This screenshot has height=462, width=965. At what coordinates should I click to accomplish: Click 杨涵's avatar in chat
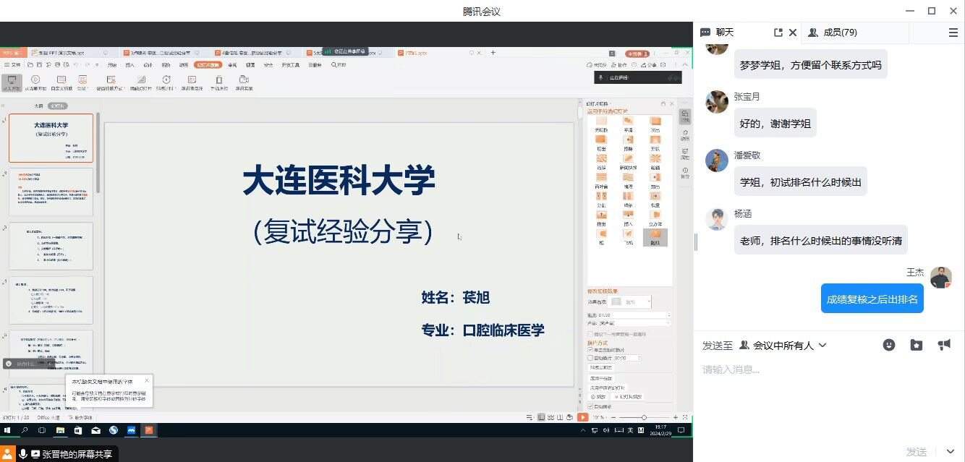point(717,219)
